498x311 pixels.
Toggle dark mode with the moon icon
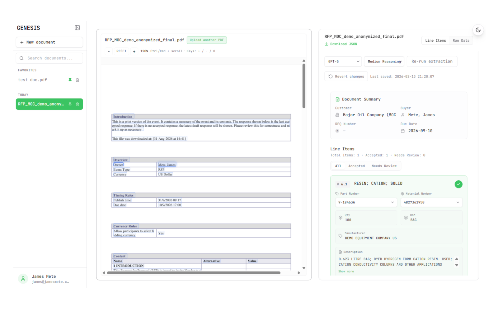tap(478, 30)
